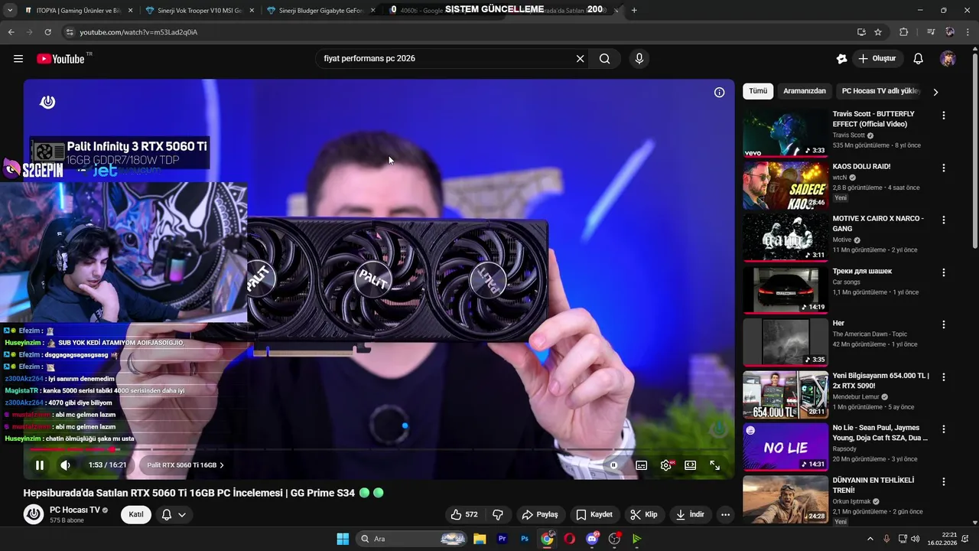Select the Tümü filter chip
Screen dimensions: 979x551
pos(758,91)
